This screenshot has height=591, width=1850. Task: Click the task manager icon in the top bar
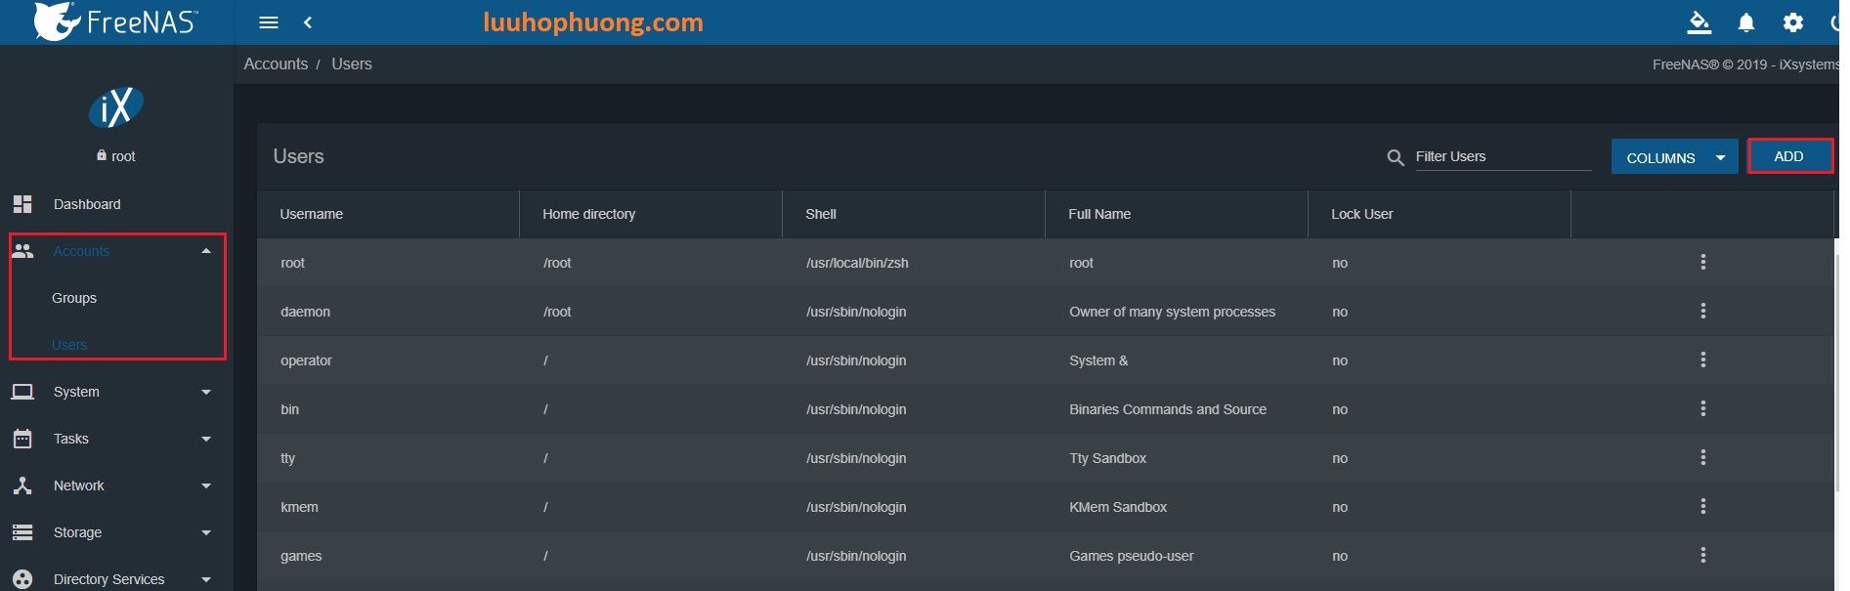tap(1699, 22)
